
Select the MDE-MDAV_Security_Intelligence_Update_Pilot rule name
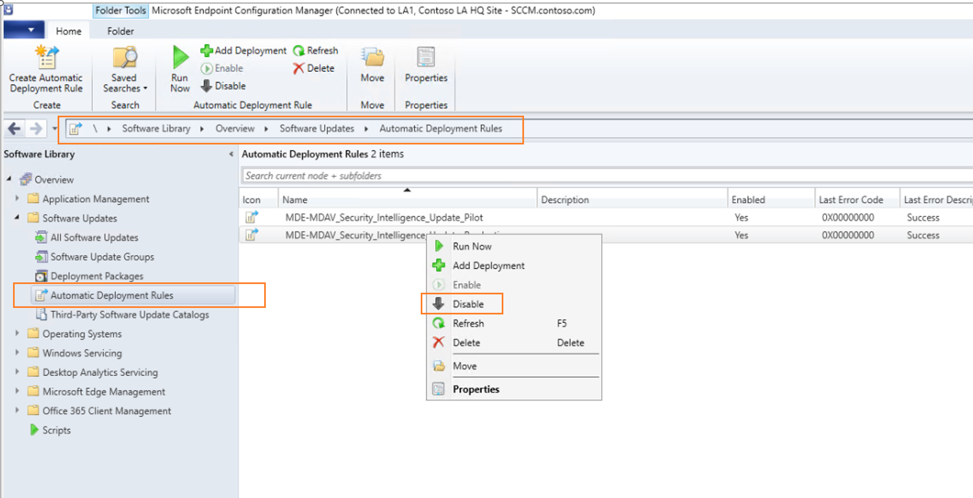click(384, 217)
